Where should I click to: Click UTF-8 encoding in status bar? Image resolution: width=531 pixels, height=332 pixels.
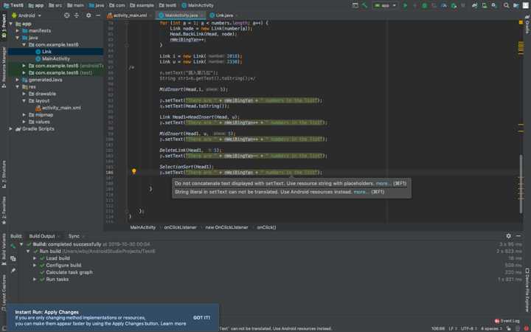click(x=468, y=328)
